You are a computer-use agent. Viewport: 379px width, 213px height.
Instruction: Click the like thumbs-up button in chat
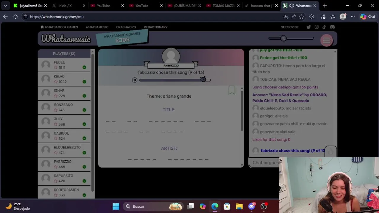(330, 151)
